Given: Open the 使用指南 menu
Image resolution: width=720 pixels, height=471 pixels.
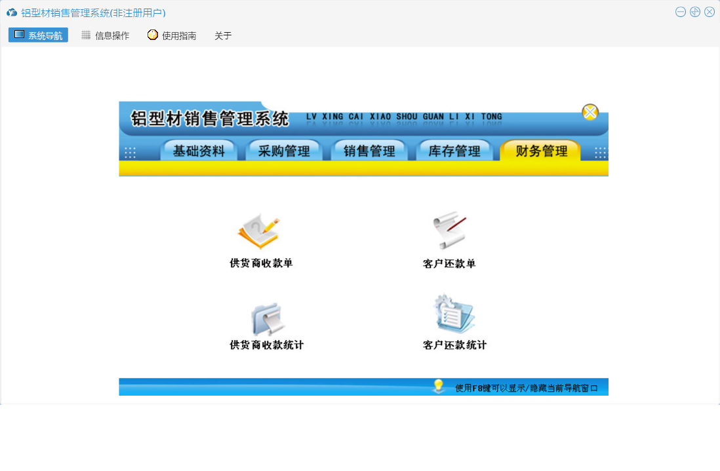Looking at the screenshot, I should 172,35.
